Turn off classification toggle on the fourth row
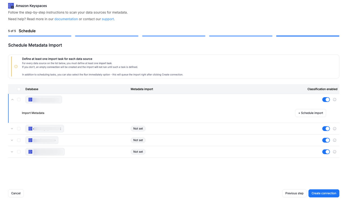The height and width of the screenshot is (208, 353). pyautogui.click(x=326, y=152)
